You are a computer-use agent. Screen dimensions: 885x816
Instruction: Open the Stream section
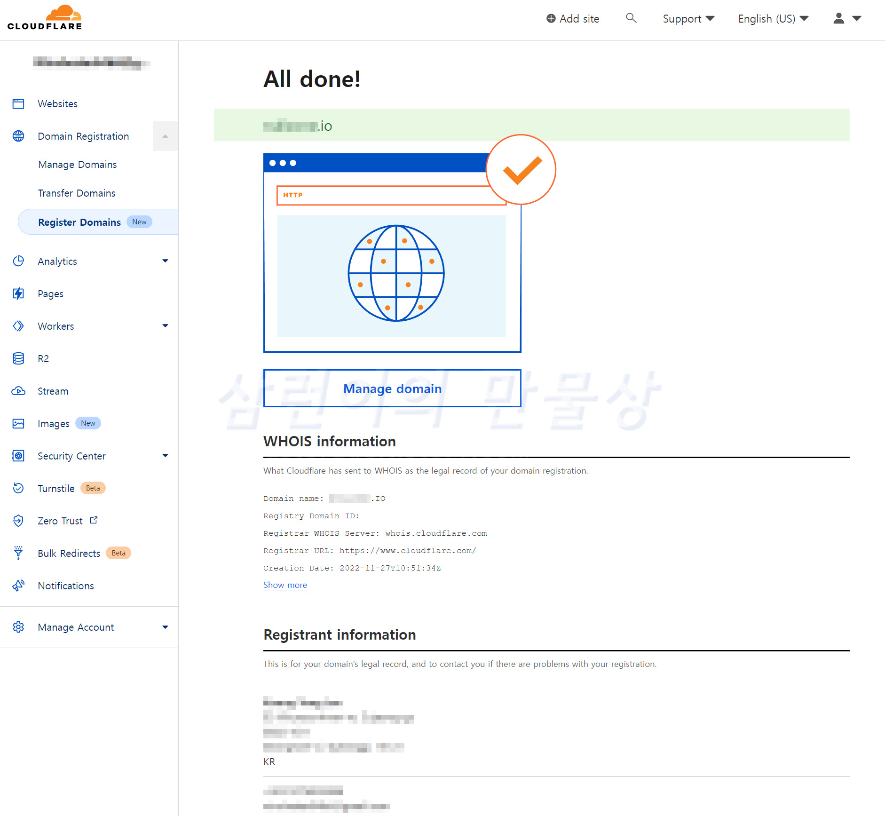click(53, 391)
